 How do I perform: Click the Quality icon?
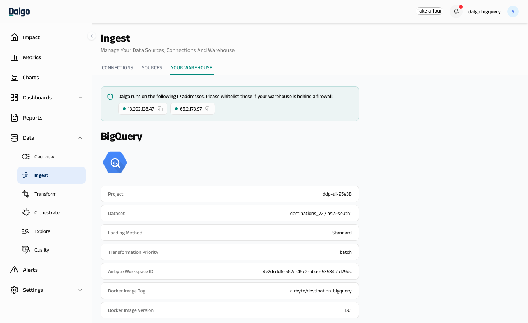coord(26,250)
